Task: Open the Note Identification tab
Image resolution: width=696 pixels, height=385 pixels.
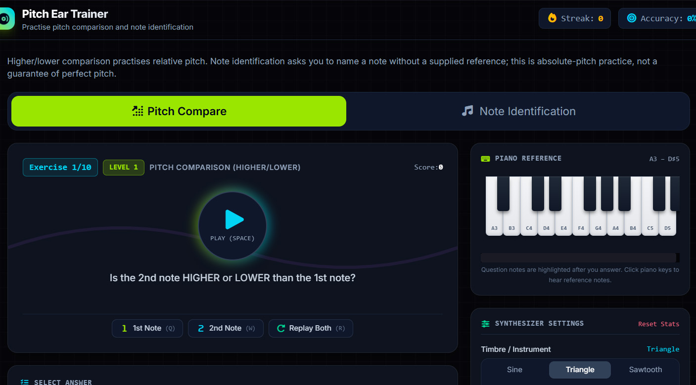Action: [x=518, y=111]
